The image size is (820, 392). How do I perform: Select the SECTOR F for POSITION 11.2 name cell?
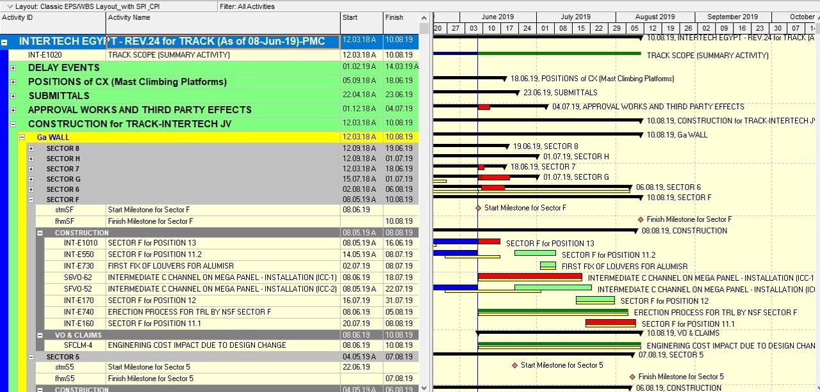[x=223, y=255]
